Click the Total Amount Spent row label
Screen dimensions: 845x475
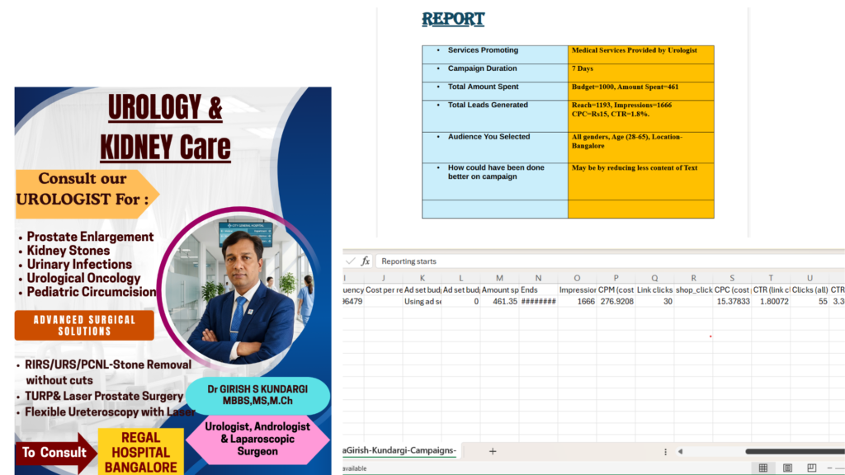pyautogui.click(x=483, y=87)
